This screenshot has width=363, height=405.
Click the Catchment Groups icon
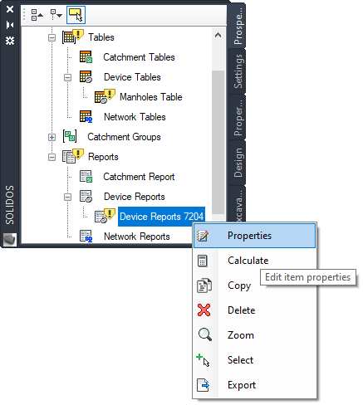point(70,136)
